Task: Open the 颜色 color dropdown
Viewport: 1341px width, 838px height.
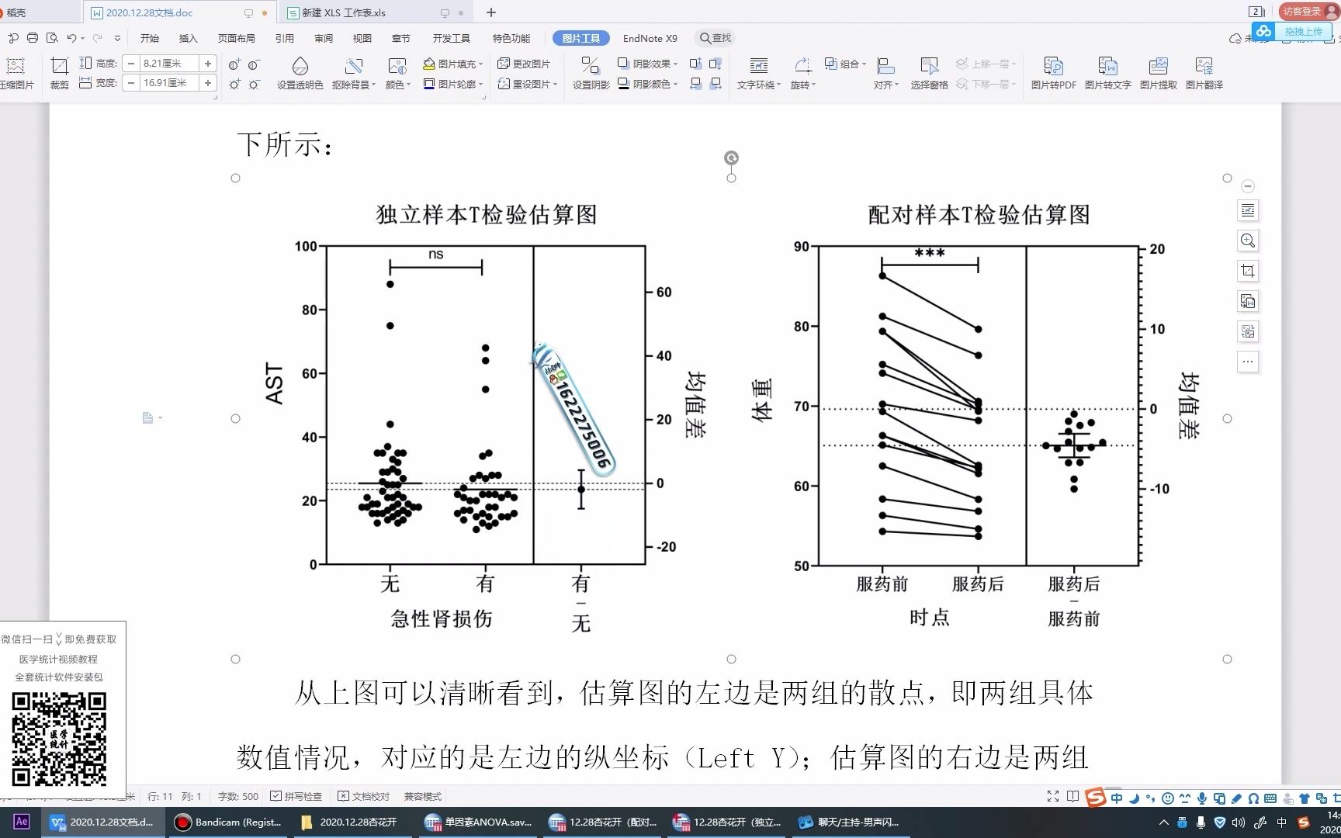Action: [397, 84]
